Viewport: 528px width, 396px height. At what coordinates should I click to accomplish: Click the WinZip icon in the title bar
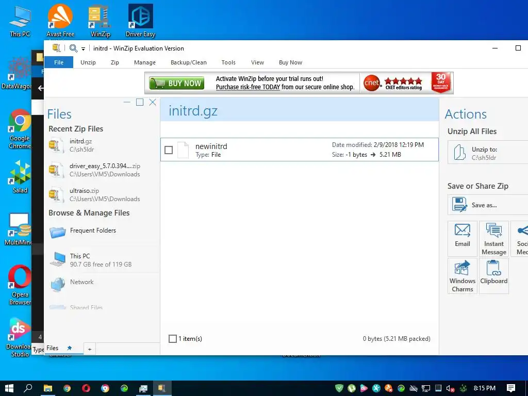(56, 48)
